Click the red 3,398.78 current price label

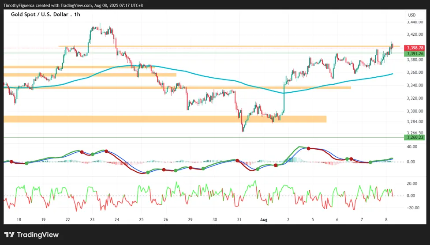[415, 48]
